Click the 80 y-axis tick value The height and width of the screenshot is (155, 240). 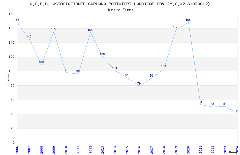click(x=12, y=85)
